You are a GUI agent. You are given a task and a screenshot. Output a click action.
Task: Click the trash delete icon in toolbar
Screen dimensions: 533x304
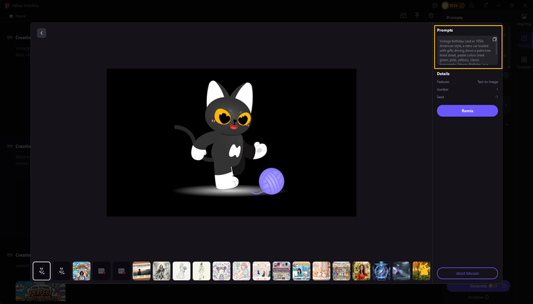click(431, 16)
